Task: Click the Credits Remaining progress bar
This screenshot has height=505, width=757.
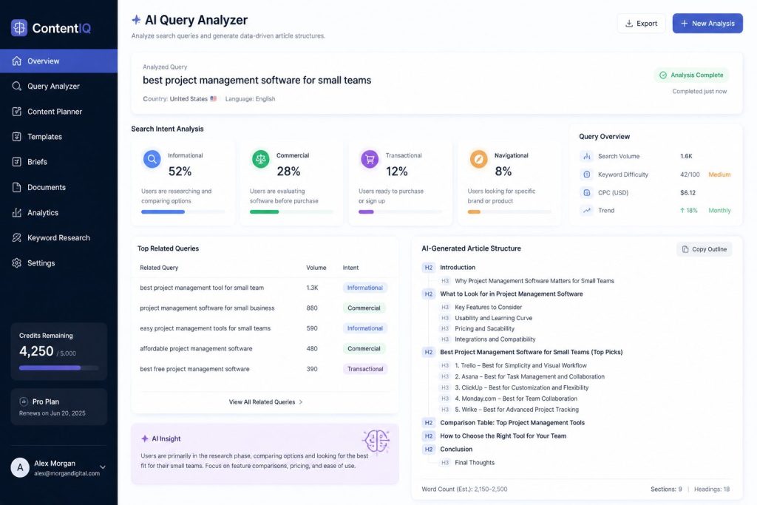Action: (x=59, y=368)
